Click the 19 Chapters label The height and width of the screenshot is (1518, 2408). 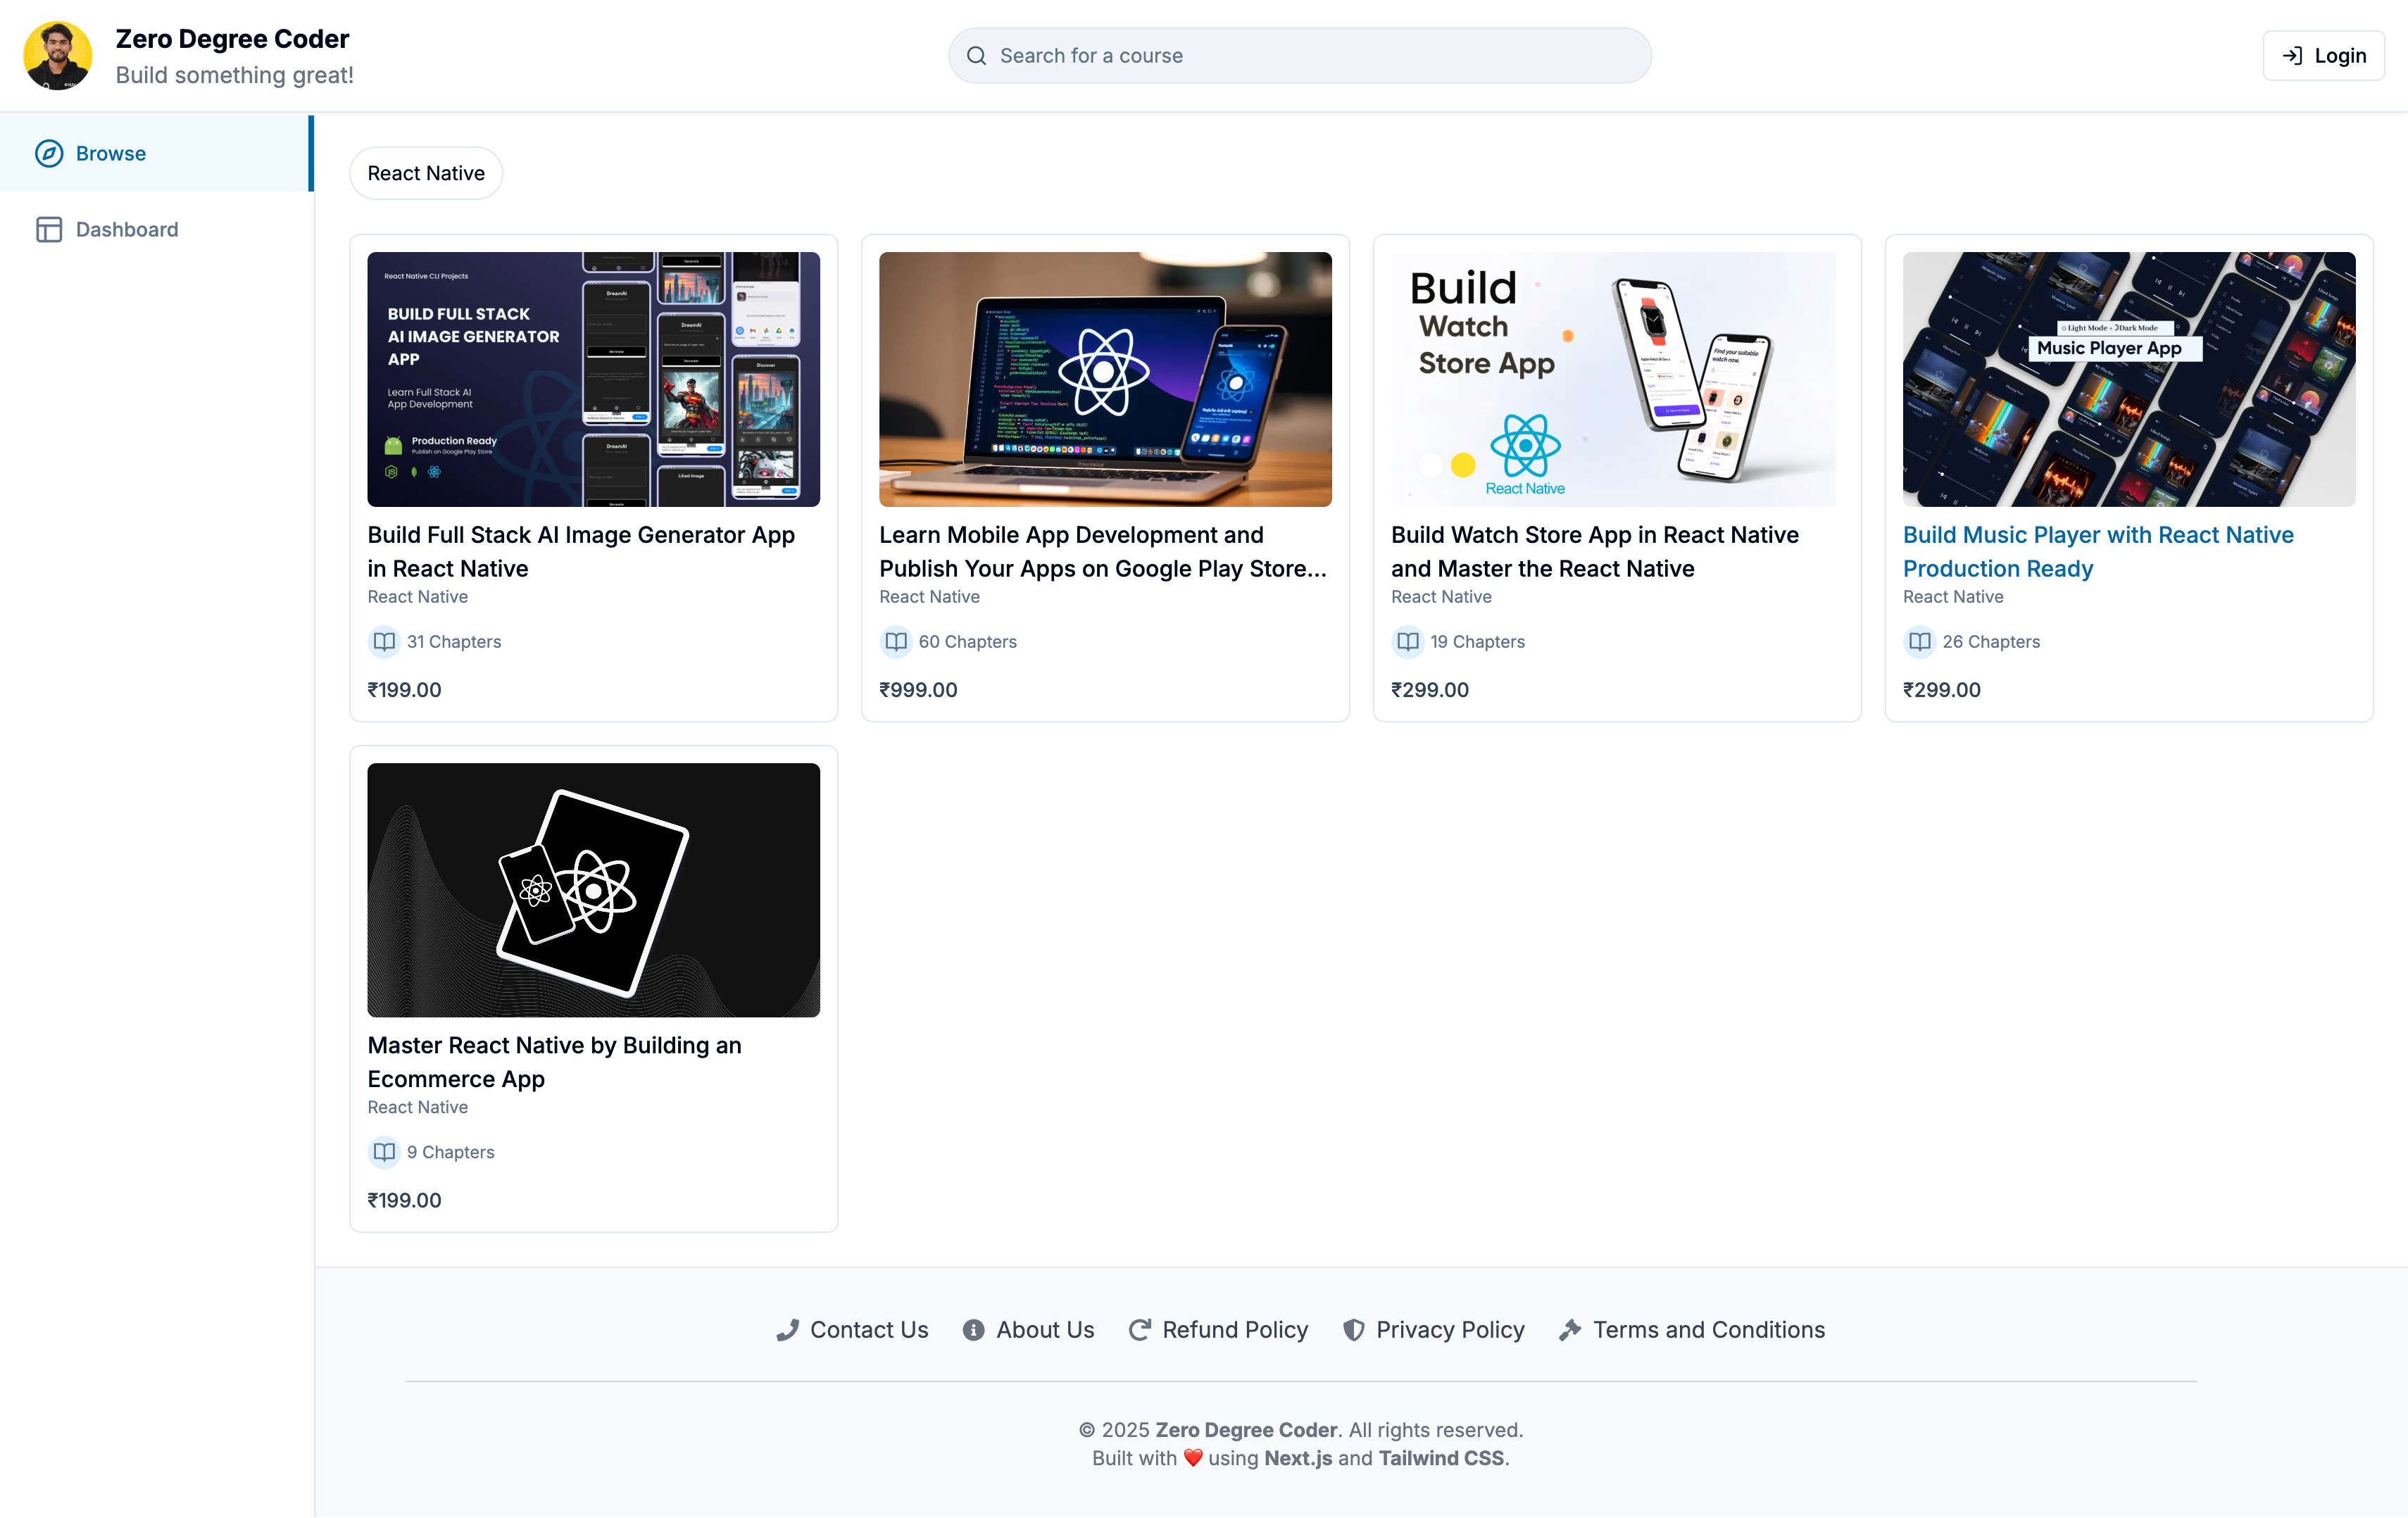point(1477,641)
